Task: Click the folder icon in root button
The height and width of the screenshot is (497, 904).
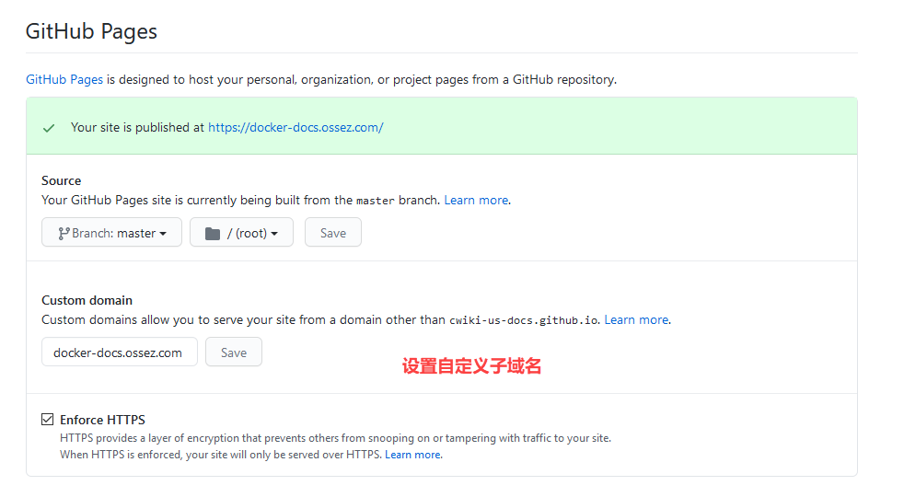Action: point(213,234)
